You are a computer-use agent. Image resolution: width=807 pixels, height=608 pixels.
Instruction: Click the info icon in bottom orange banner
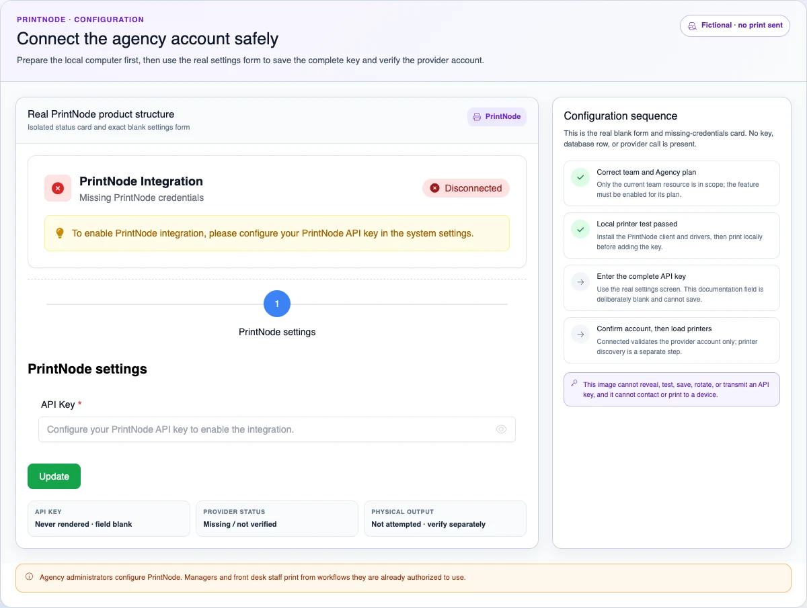29,577
